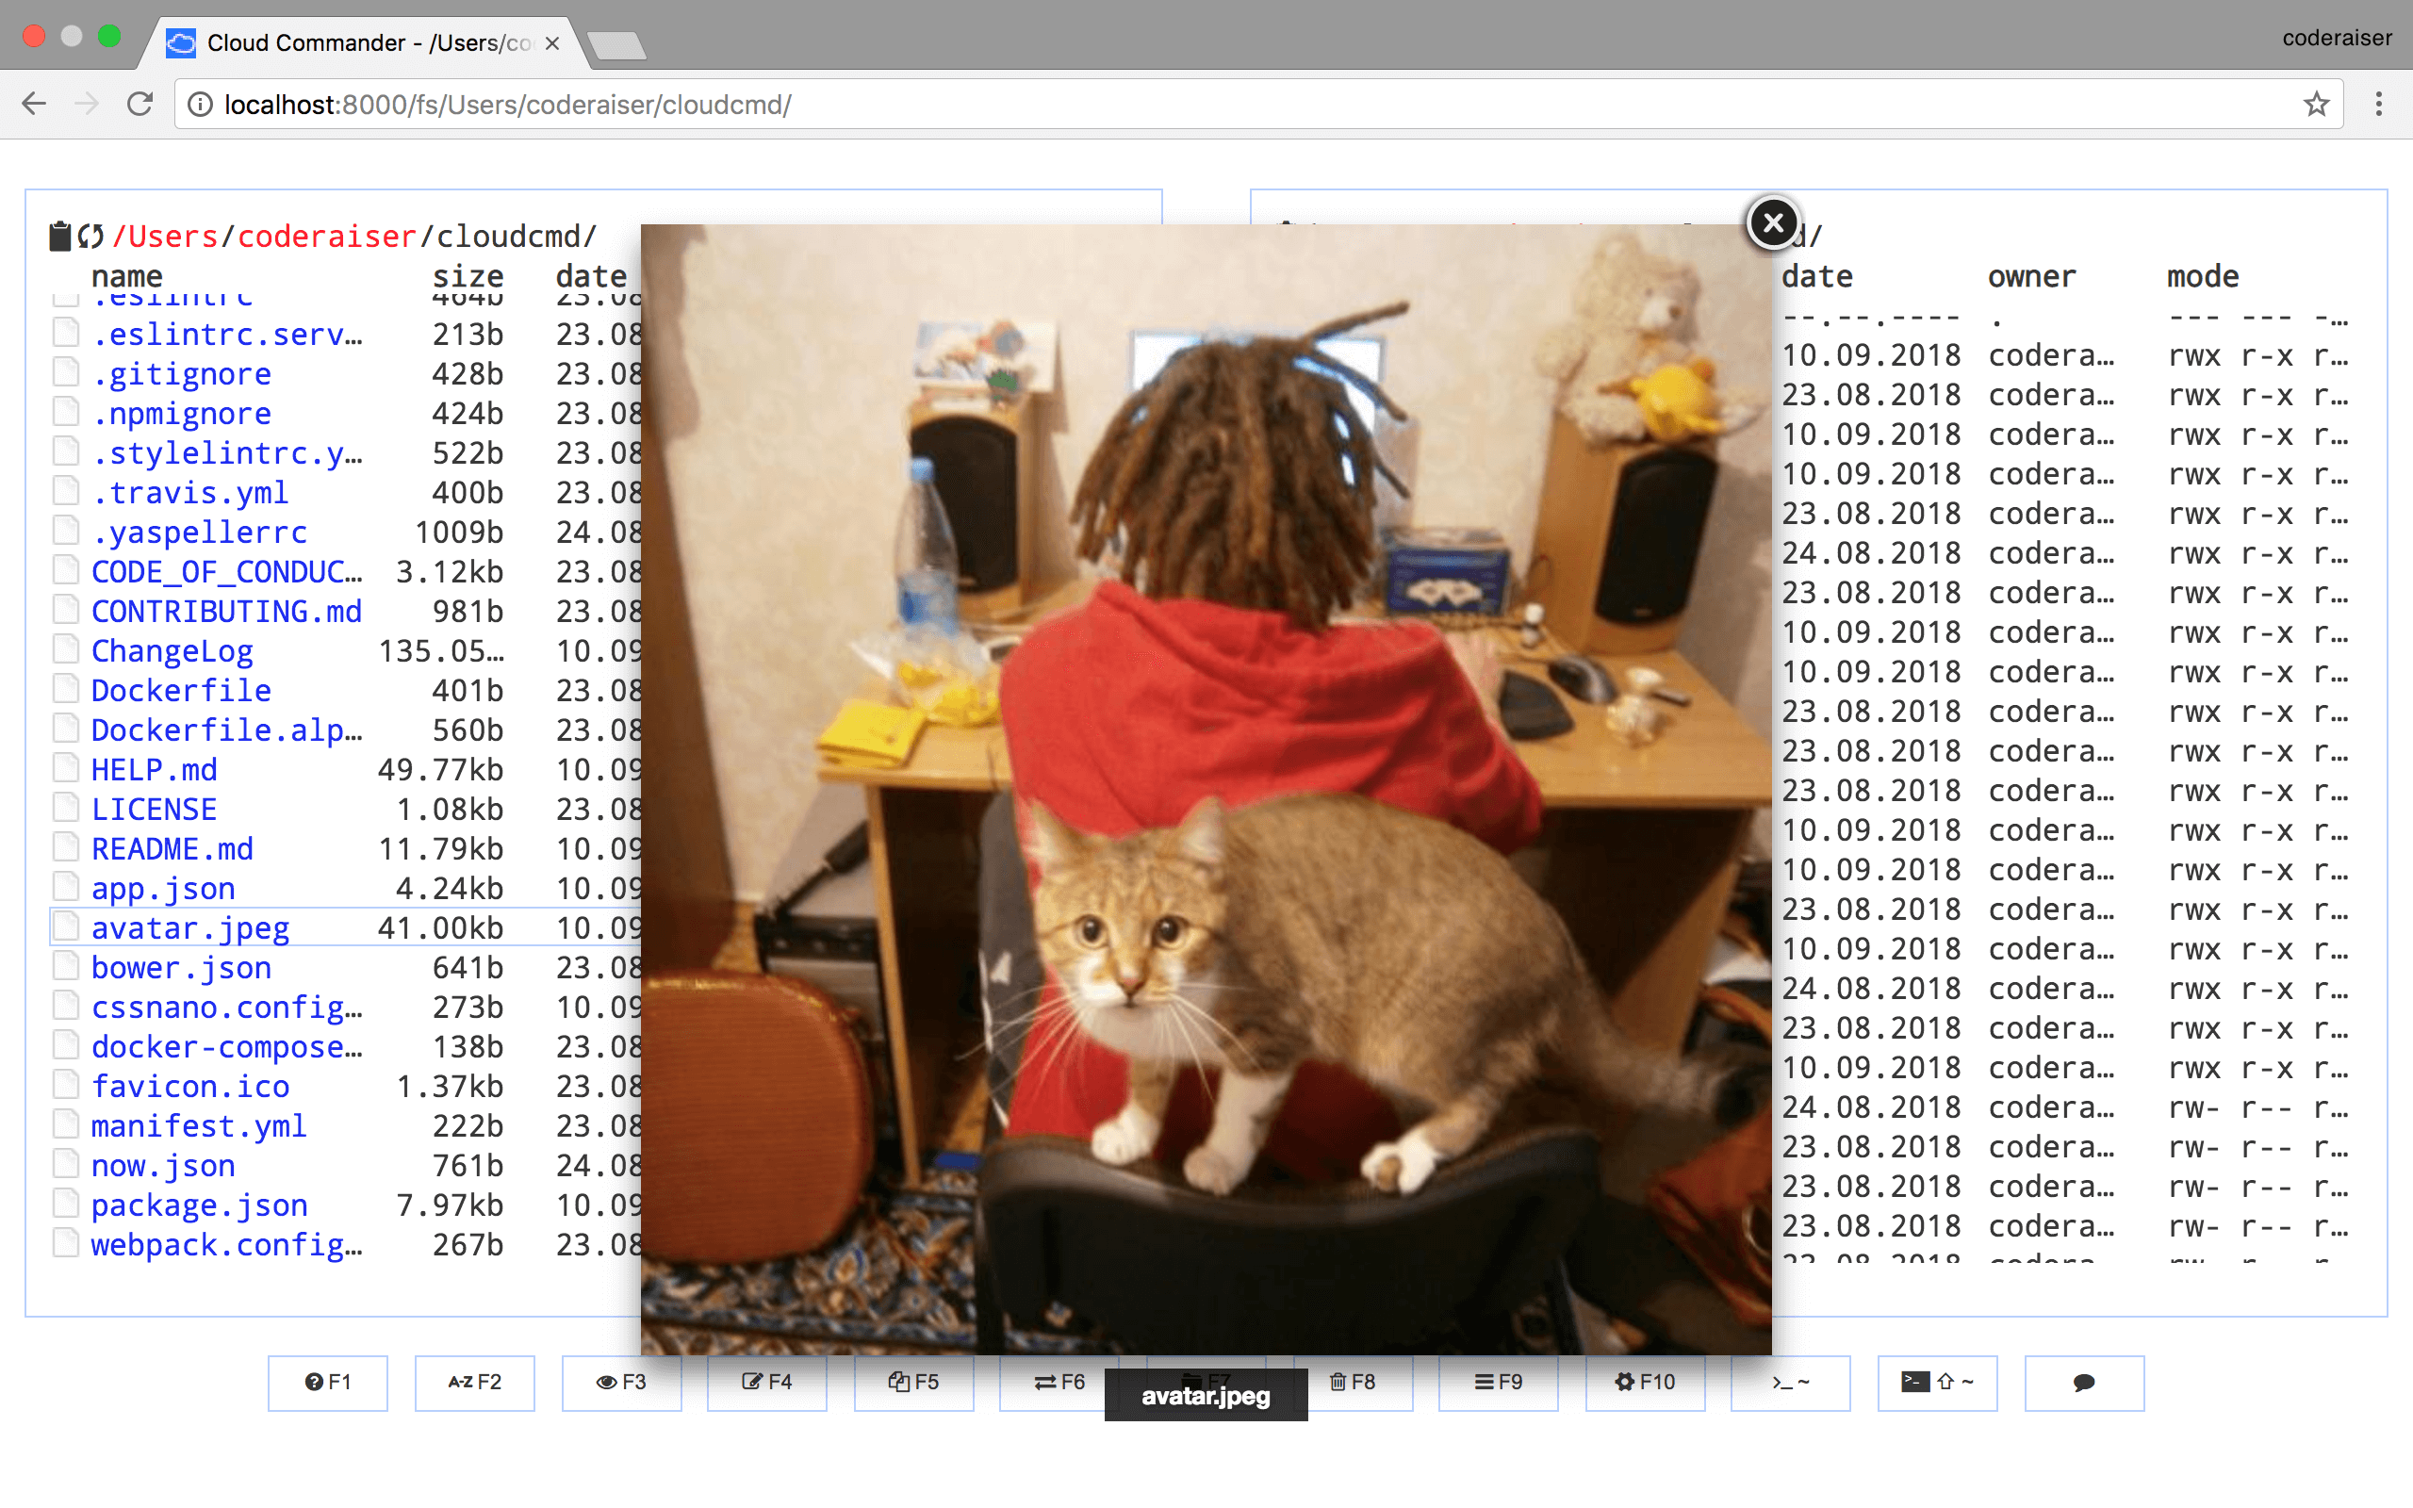Click the F4 edit button
Viewport: 2413px width, 1508px height.
coord(766,1383)
